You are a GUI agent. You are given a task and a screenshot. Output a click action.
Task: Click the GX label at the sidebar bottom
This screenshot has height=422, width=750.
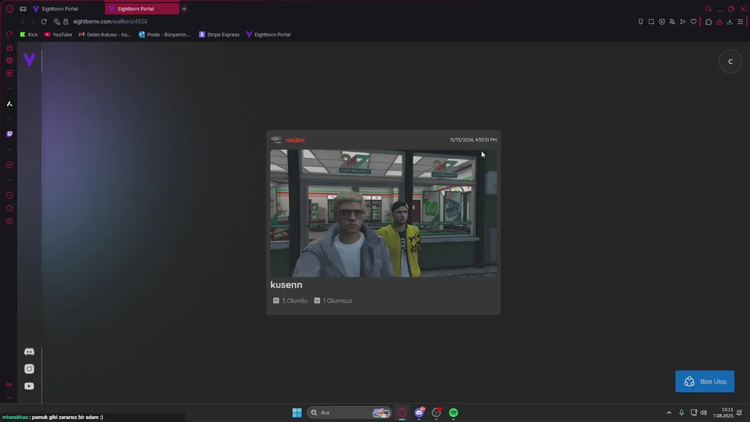coord(9,384)
